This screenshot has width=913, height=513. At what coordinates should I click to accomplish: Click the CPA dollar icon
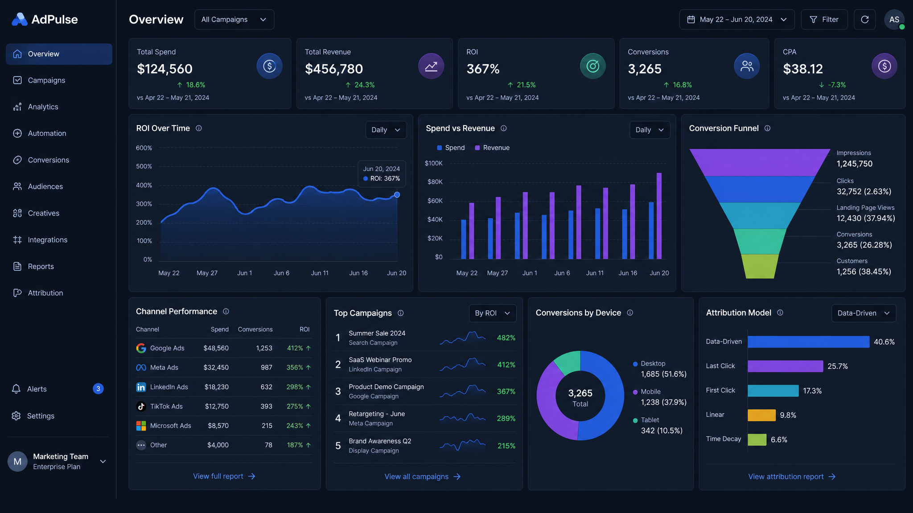pyautogui.click(x=884, y=66)
